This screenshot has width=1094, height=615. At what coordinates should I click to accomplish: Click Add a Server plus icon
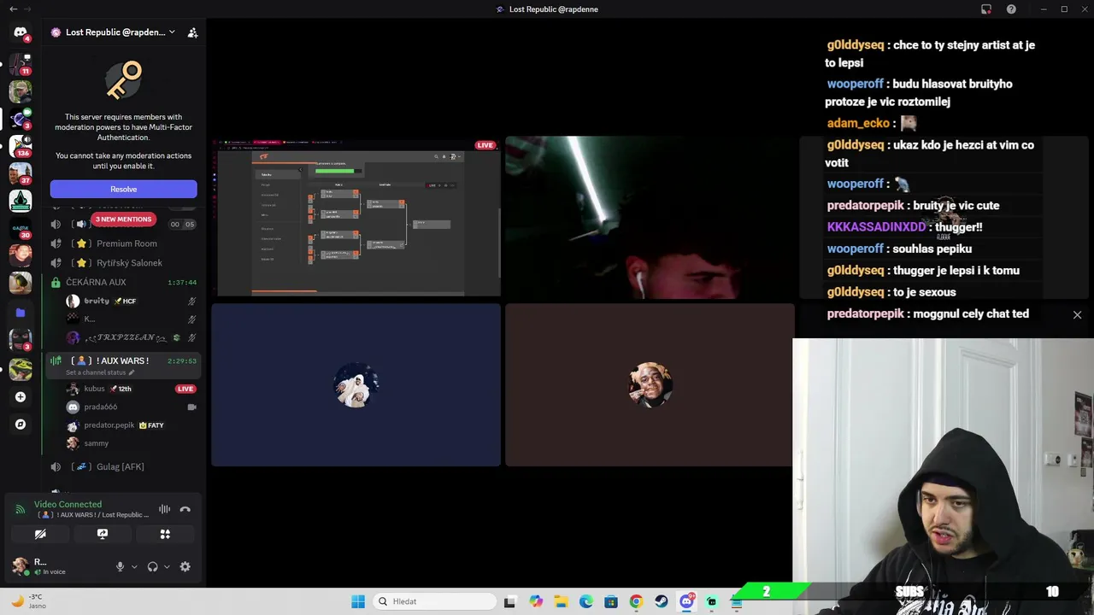[20, 396]
